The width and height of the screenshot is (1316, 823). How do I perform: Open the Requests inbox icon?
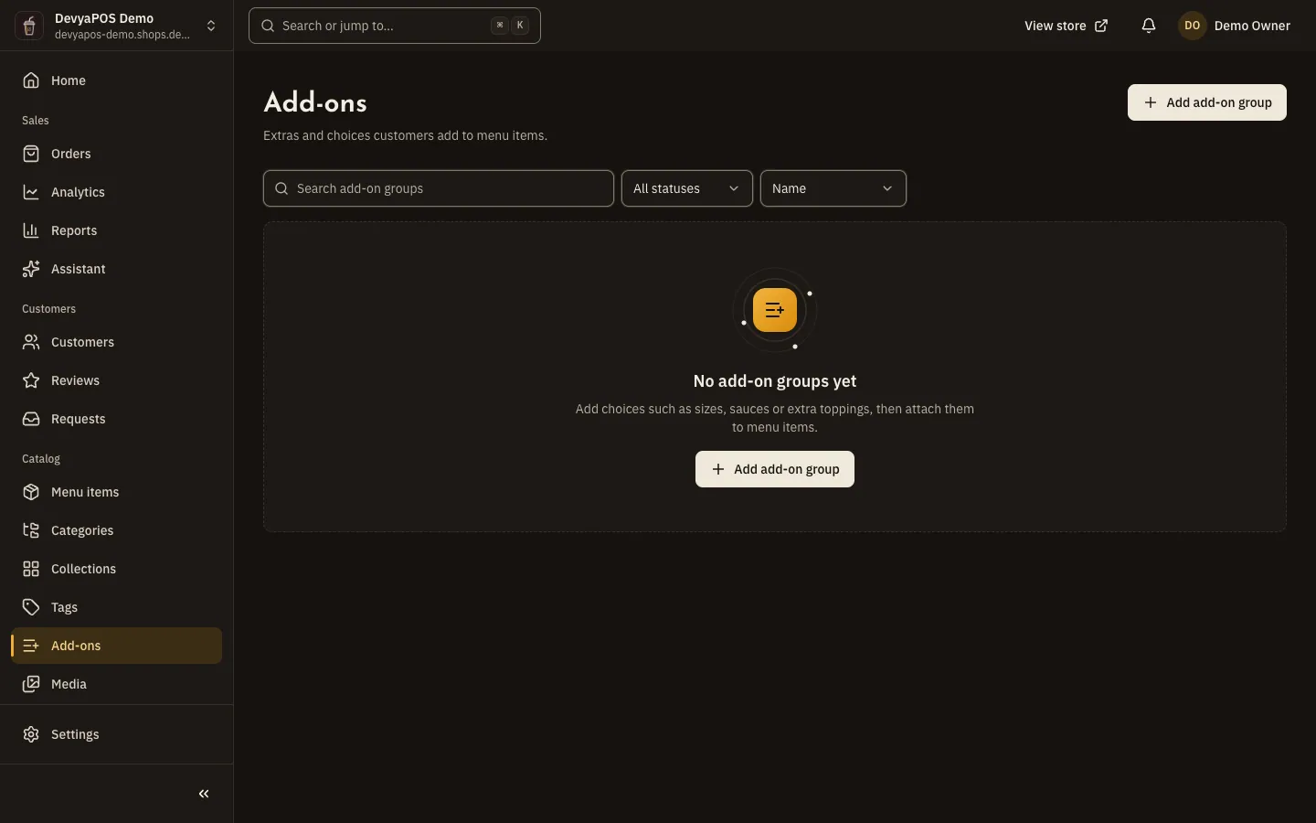coord(31,419)
